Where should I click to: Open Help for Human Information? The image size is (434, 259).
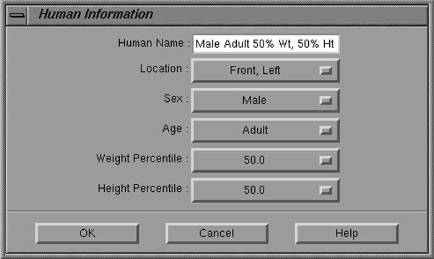coord(346,234)
